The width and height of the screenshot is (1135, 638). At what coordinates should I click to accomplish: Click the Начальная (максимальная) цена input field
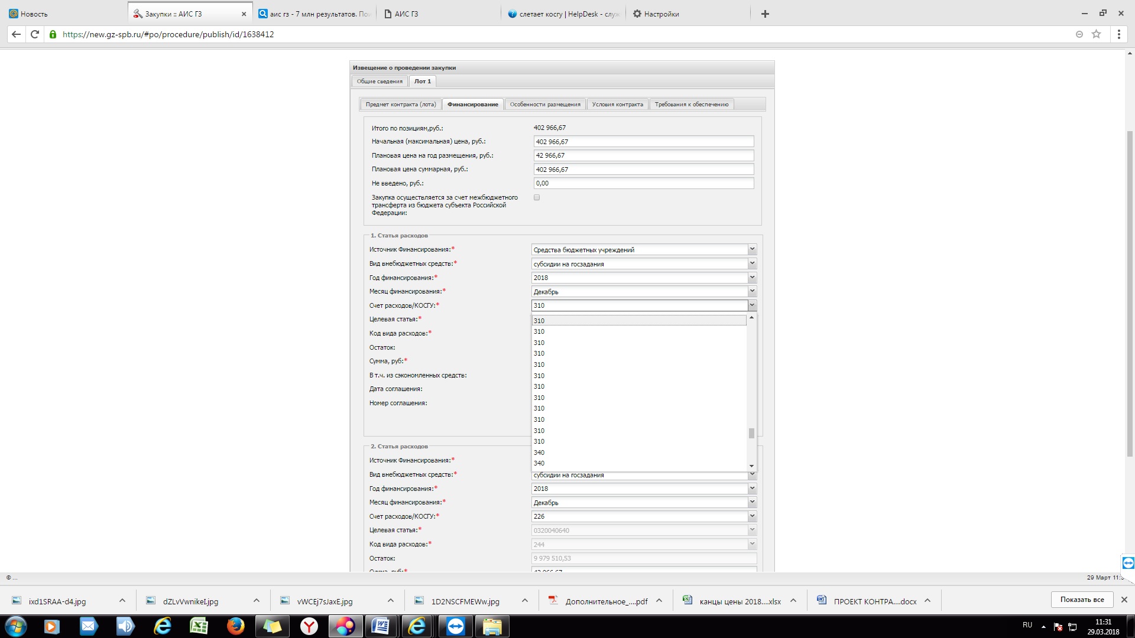(x=643, y=142)
